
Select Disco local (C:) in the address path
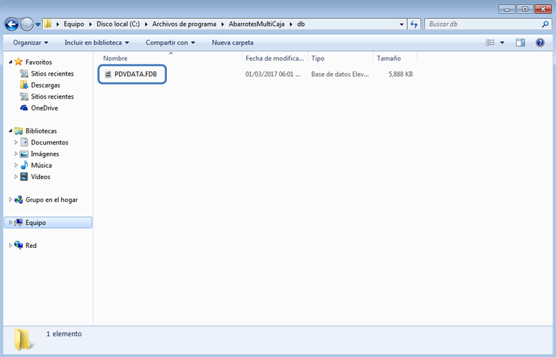point(118,24)
